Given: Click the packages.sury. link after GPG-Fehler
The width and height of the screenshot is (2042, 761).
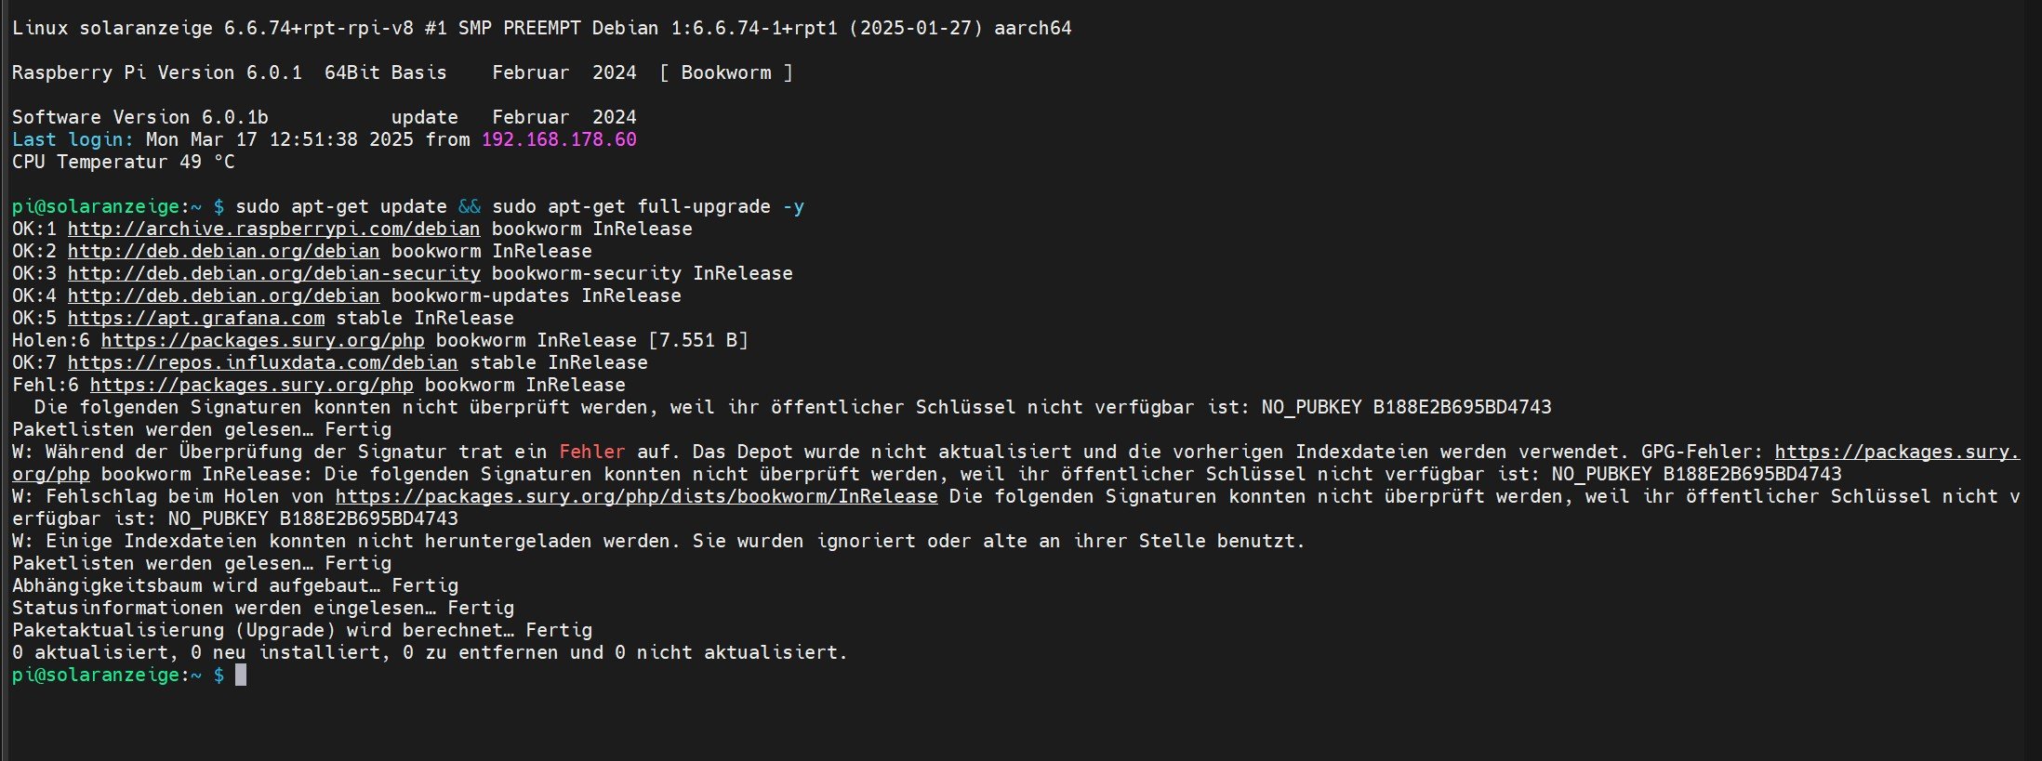Looking at the screenshot, I should (x=1897, y=452).
